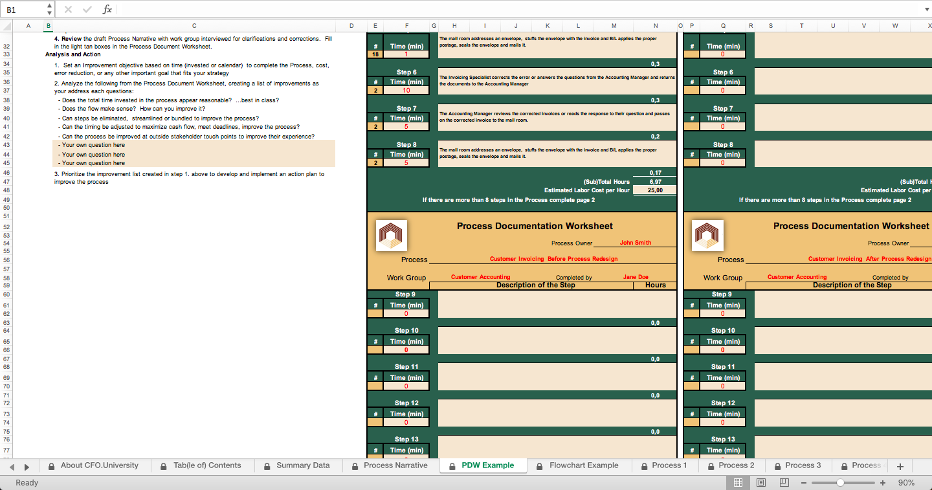Click Step 7 Accounting Manager description text
The image size is (932, 490).
click(x=555, y=117)
